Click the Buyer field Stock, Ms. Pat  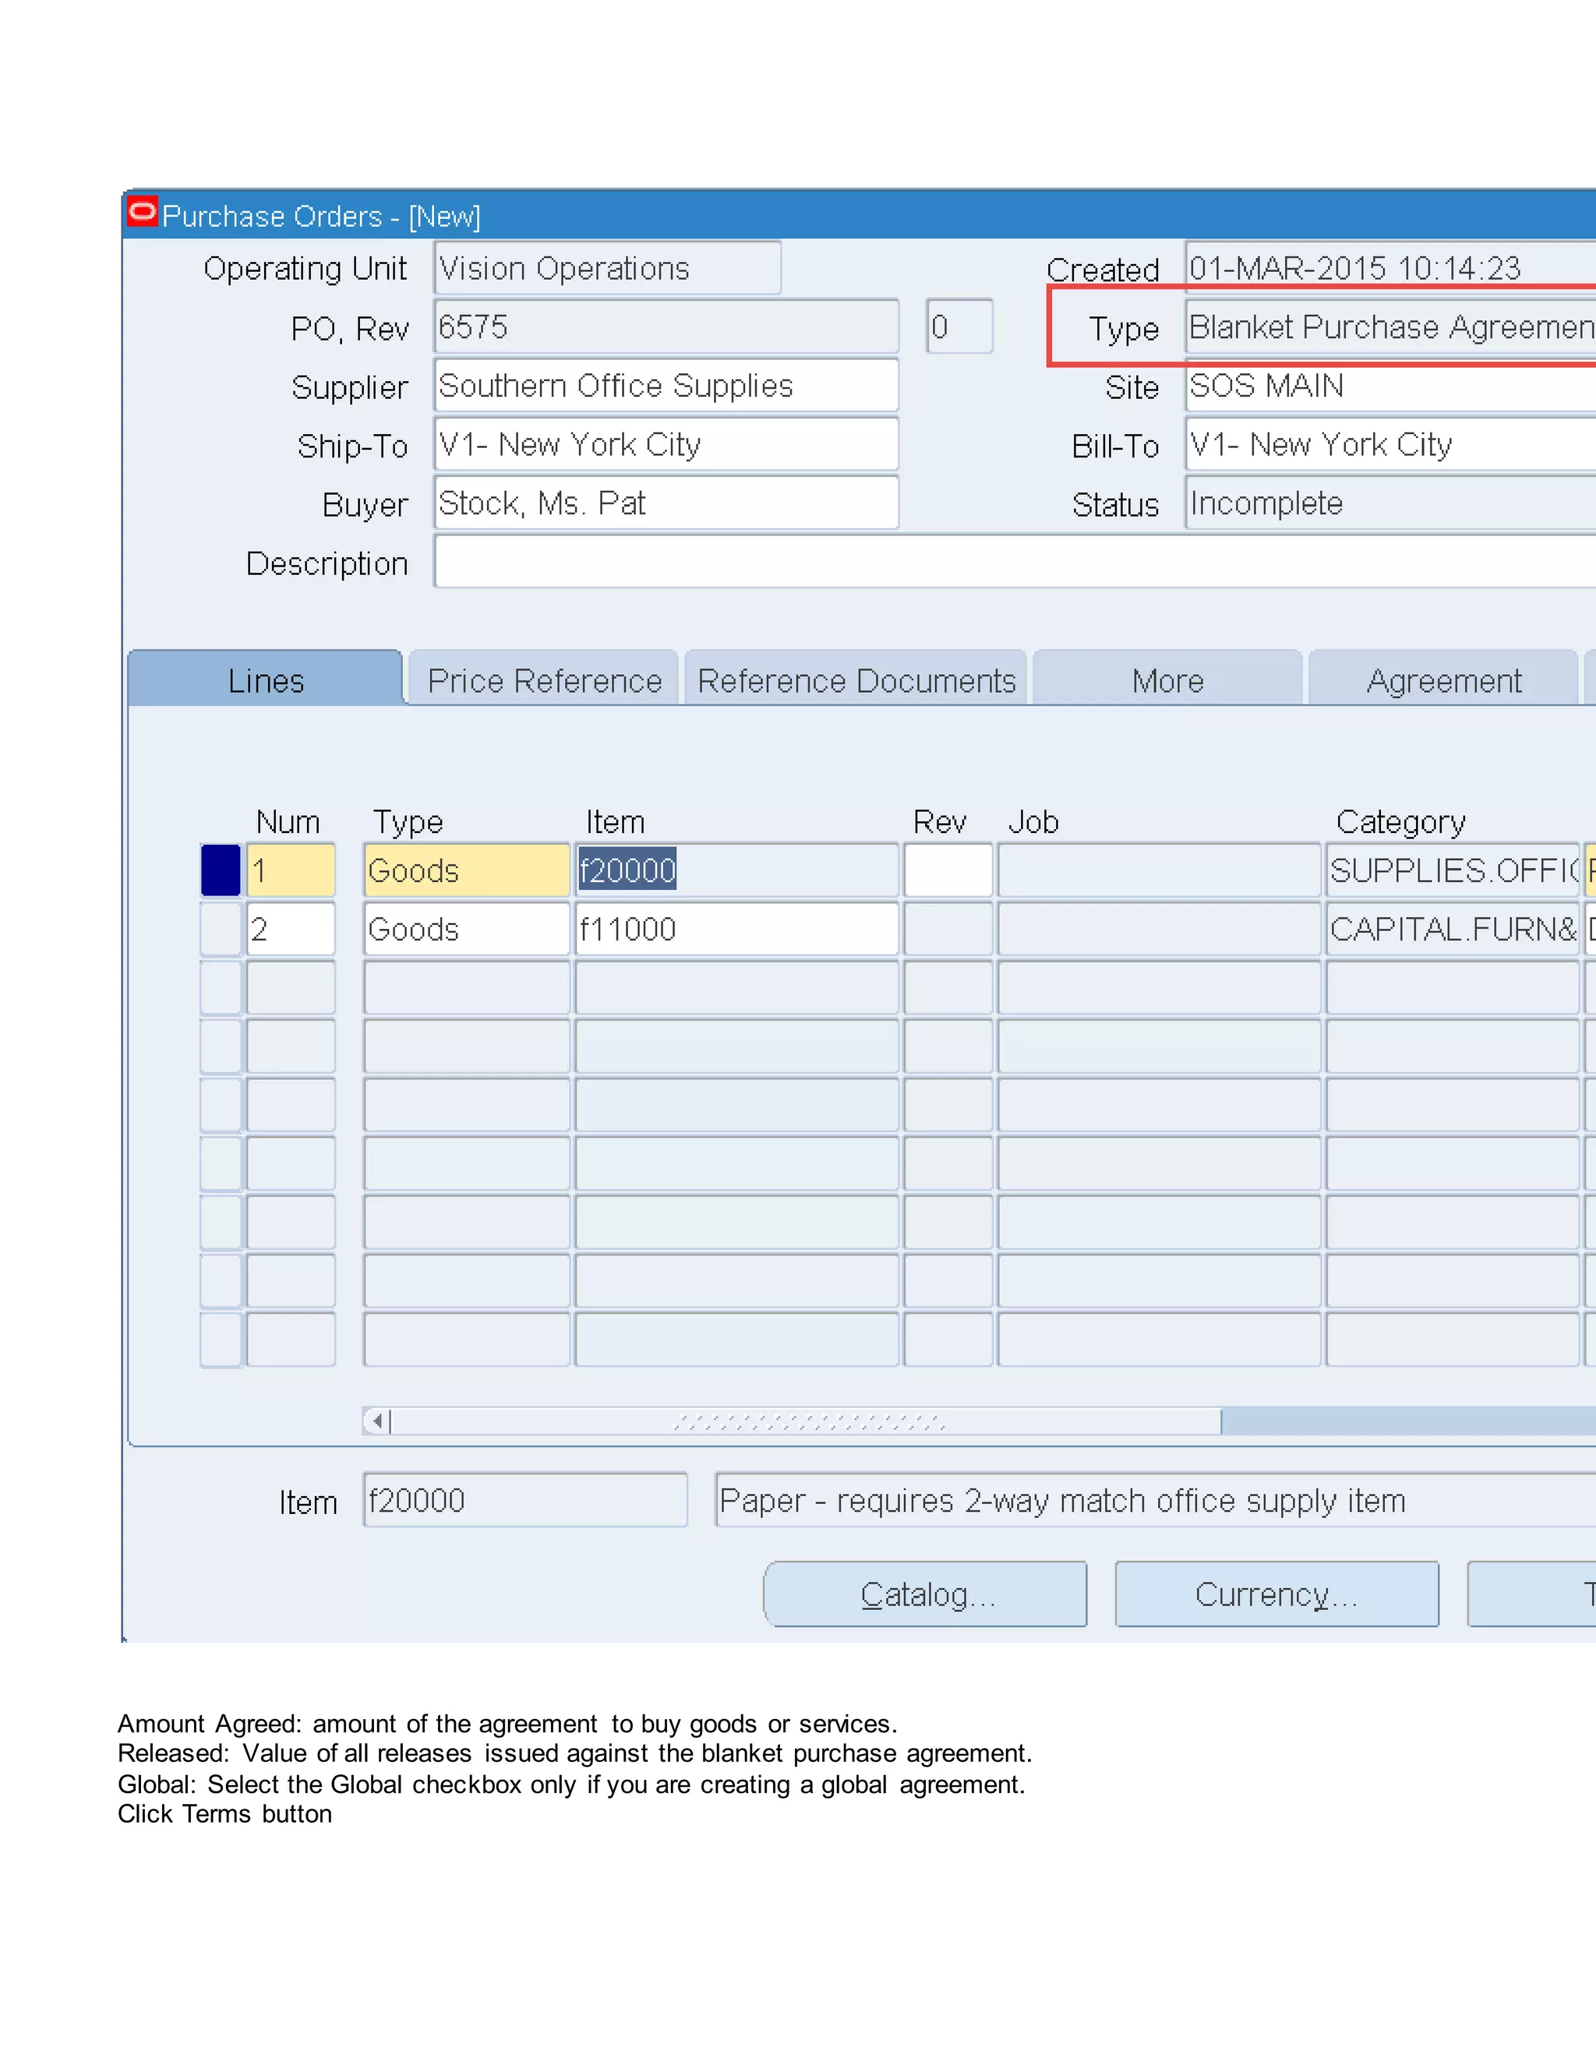tap(666, 503)
